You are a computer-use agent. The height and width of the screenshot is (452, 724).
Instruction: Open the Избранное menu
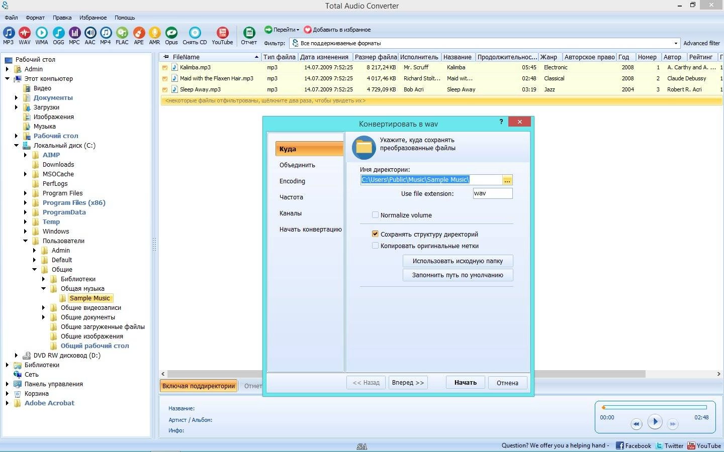click(x=93, y=18)
